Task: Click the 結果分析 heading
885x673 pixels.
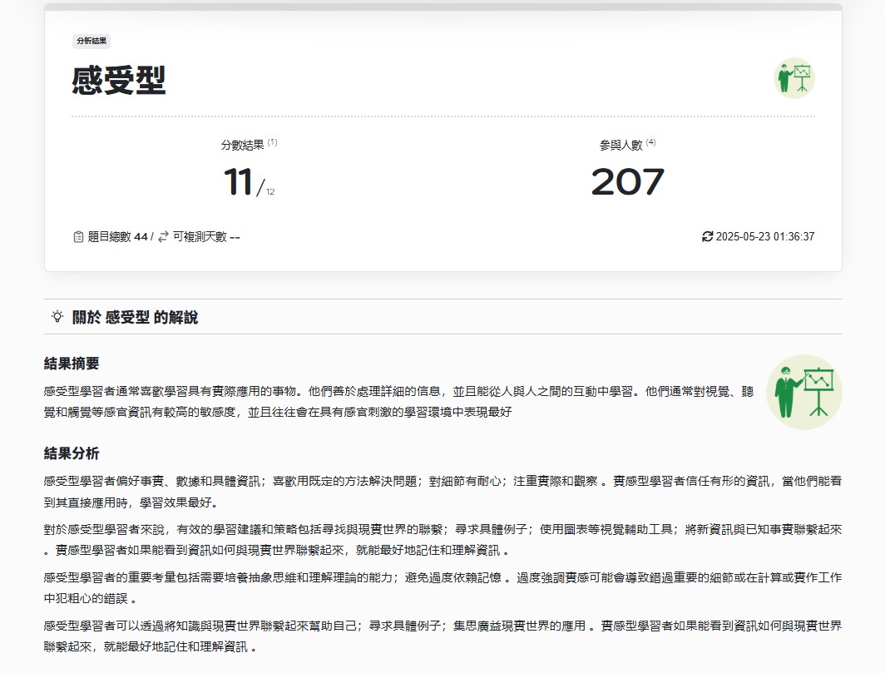Action: [72, 453]
